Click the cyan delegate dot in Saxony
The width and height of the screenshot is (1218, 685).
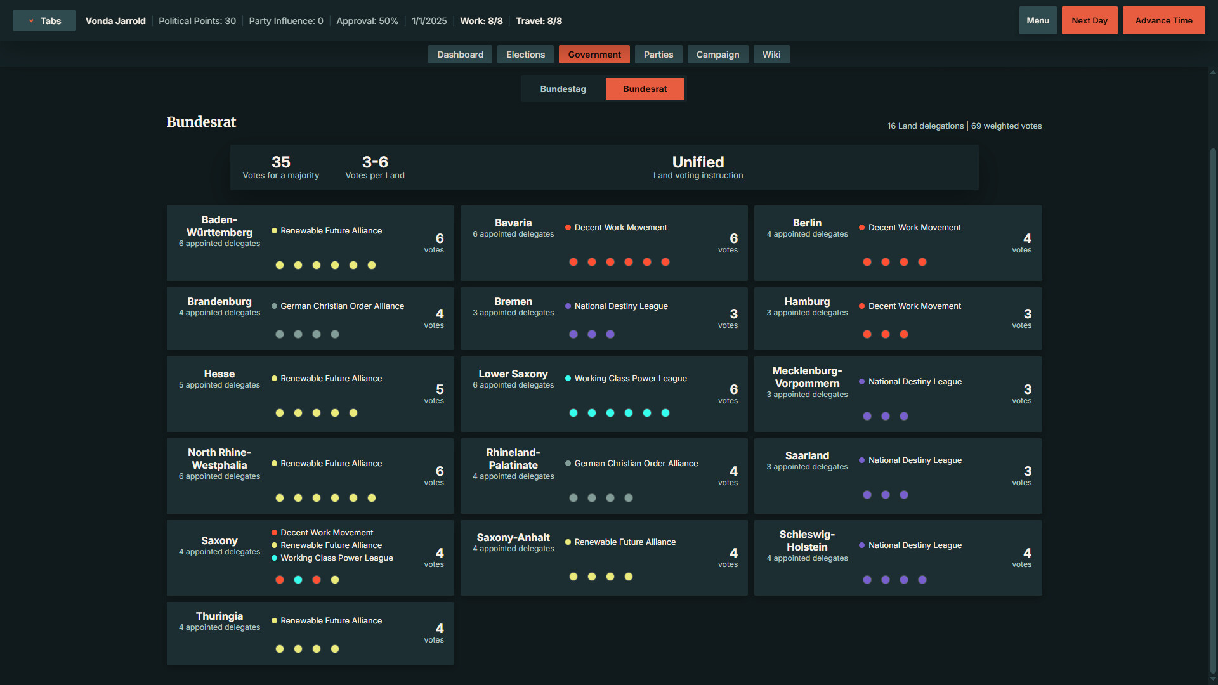(x=298, y=580)
